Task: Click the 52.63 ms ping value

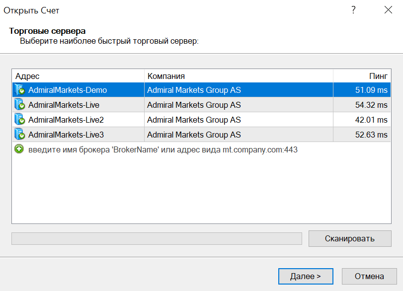Action: click(x=371, y=135)
